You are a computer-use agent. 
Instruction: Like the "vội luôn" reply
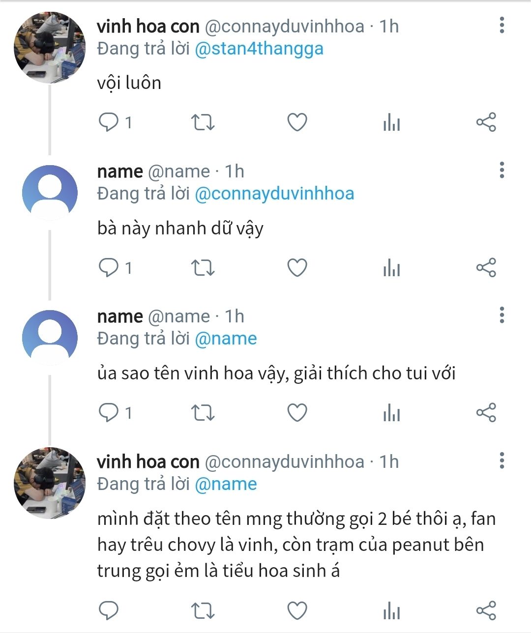coord(297,122)
